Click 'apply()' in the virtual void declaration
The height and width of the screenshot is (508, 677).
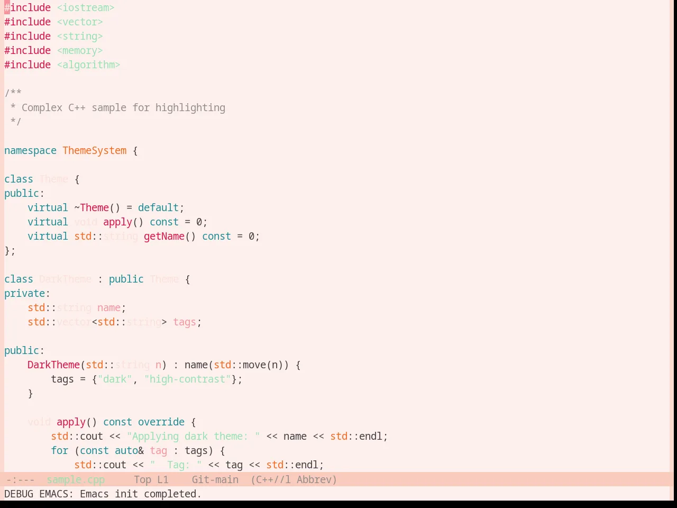(x=123, y=222)
